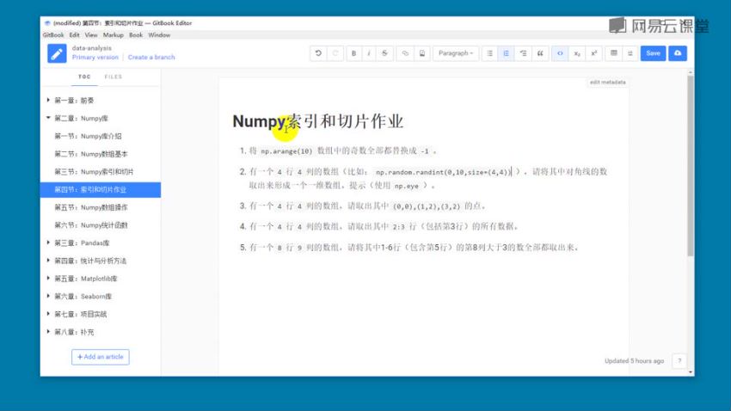Select the 第三章: Pandas库 chapter label
731x411 pixels.
click(82, 242)
